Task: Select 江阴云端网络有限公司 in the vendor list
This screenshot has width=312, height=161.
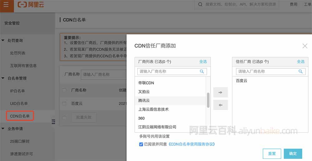Action: click(x=170, y=127)
